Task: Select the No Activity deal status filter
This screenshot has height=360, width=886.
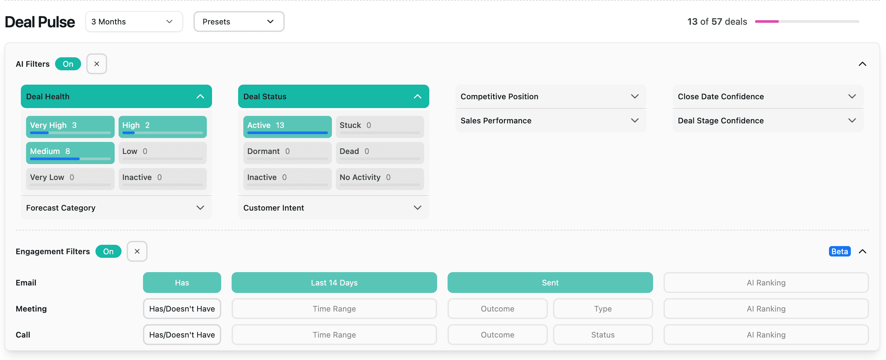Action: (380, 179)
